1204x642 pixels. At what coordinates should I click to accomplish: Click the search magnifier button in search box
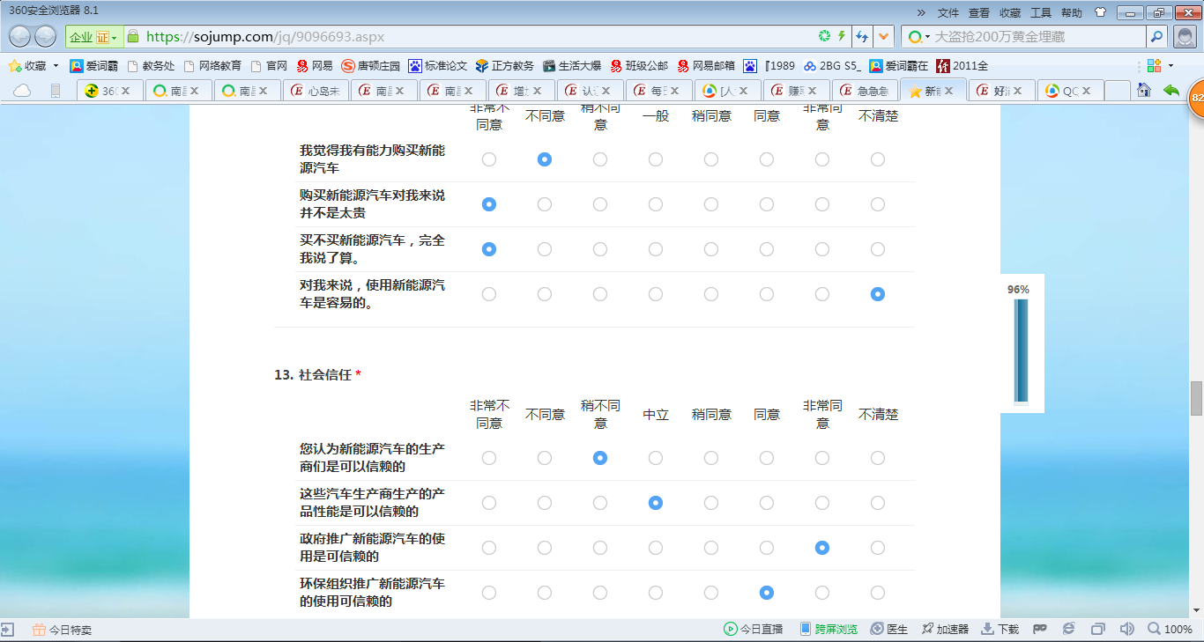click(x=1156, y=36)
